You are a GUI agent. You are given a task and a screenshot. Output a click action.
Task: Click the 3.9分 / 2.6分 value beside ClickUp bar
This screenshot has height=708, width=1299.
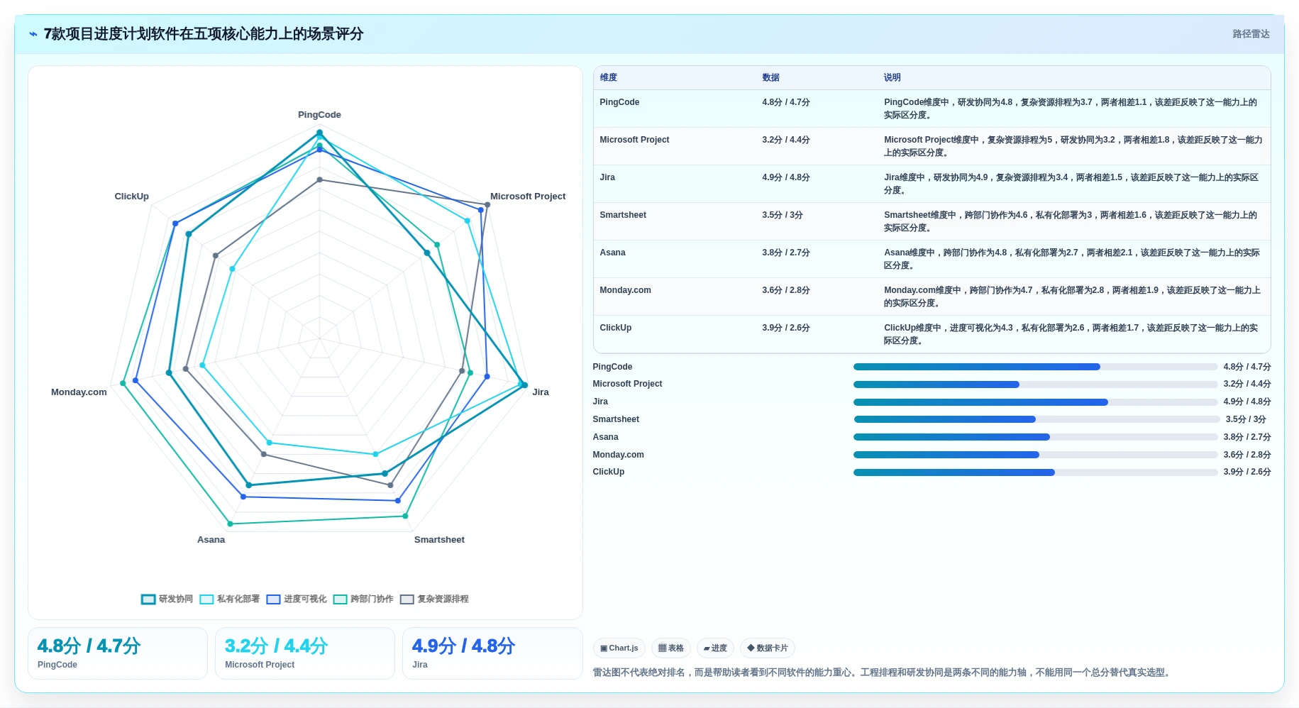[x=1247, y=472]
